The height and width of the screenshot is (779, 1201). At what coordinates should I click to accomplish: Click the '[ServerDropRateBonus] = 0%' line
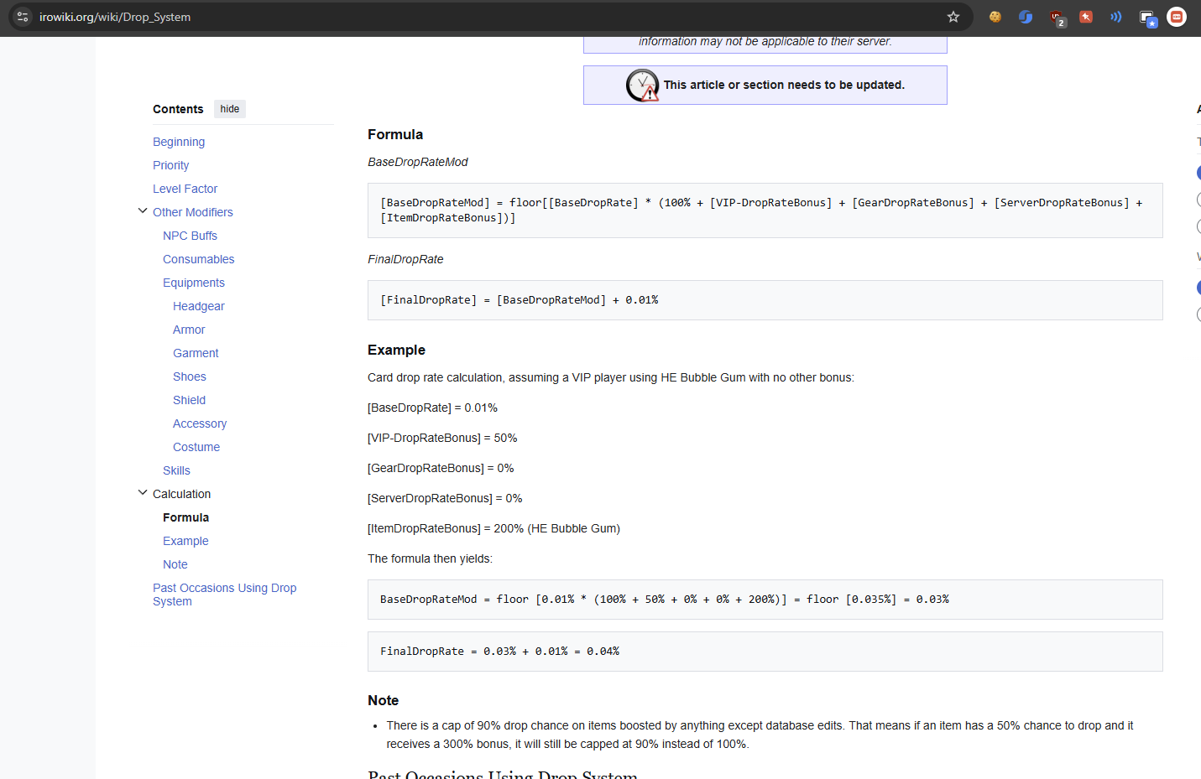[445, 498]
